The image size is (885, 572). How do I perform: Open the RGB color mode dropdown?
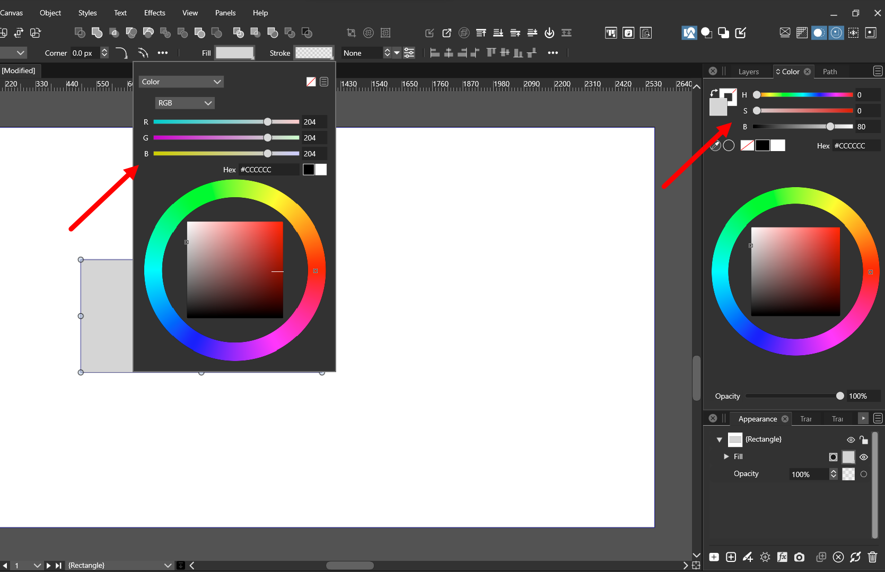tap(185, 103)
